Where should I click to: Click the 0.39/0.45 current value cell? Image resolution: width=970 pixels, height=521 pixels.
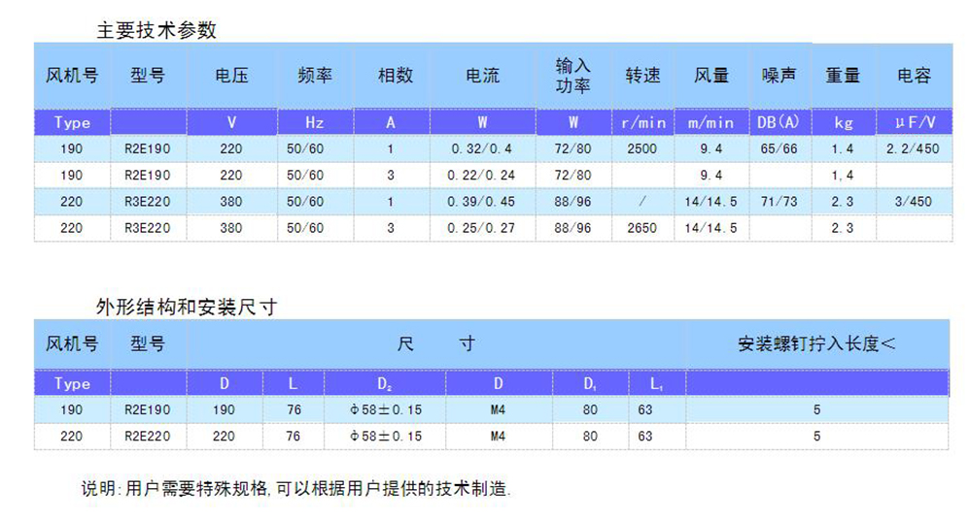click(x=482, y=202)
